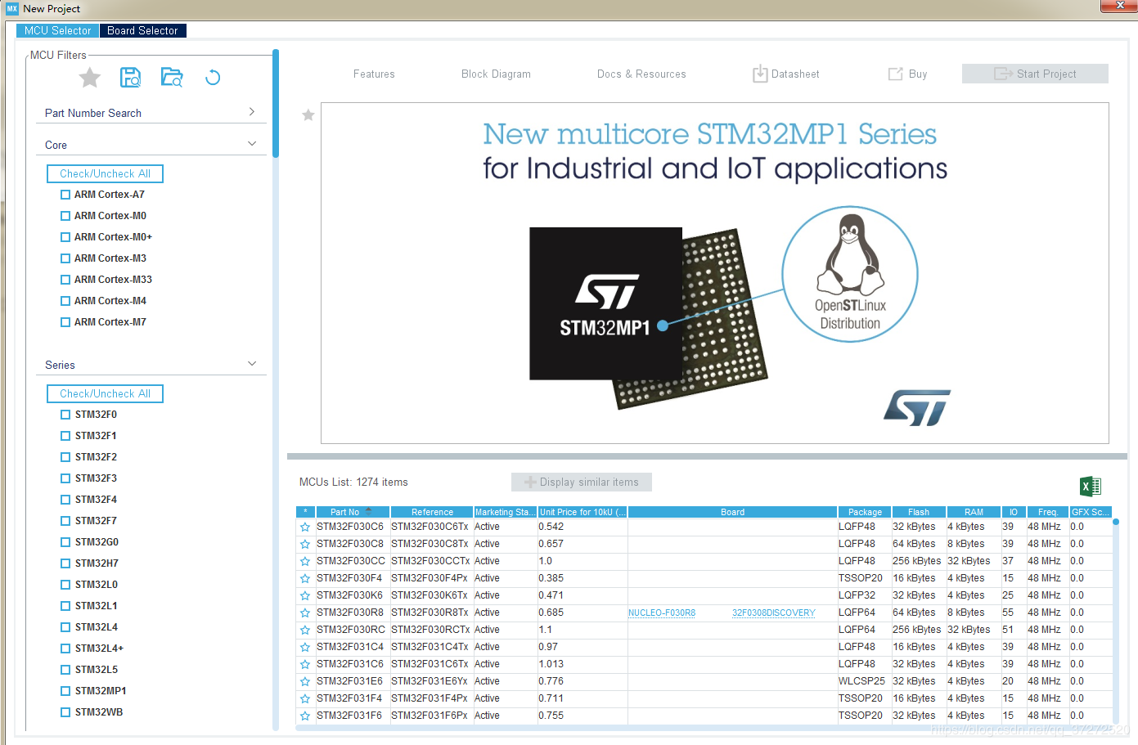Click the MCU Filters panel vertical scrollbar

coord(276,102)
